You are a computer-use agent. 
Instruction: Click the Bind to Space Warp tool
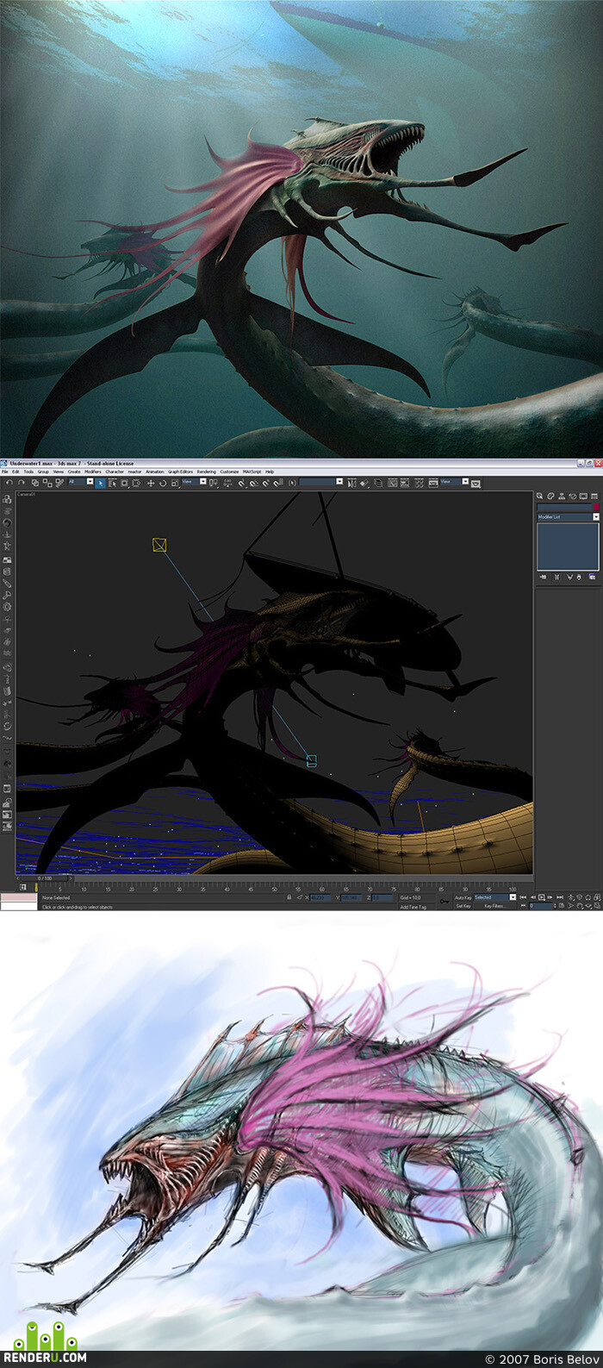click(59, 483)
